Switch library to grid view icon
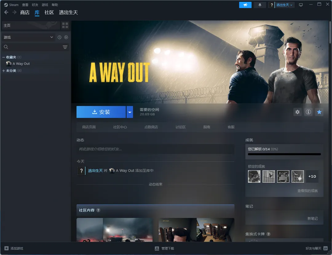The image size is (332, 255). coord(65,25)
